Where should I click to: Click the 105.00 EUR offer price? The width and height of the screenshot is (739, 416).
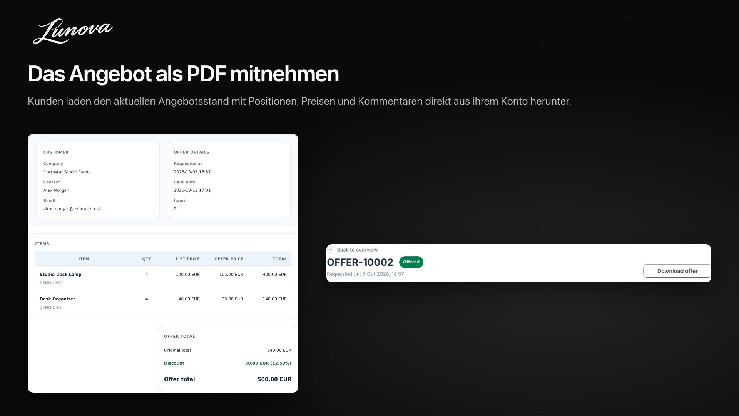coord(231,274)
